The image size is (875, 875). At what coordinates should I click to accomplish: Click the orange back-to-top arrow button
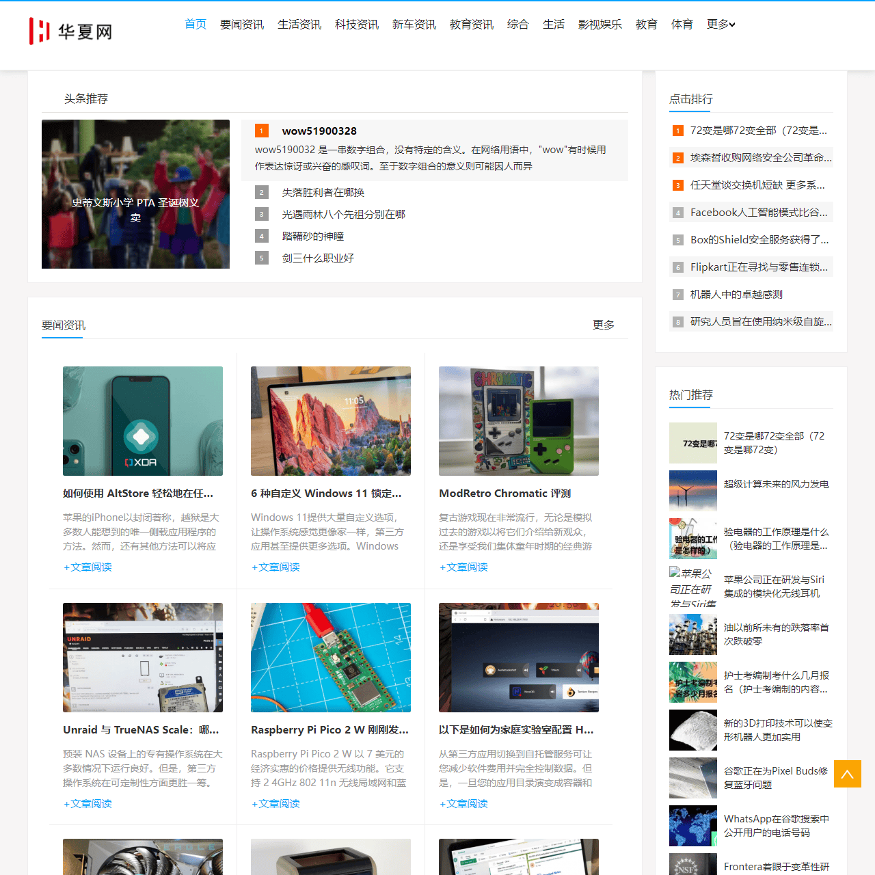point(847,774)
